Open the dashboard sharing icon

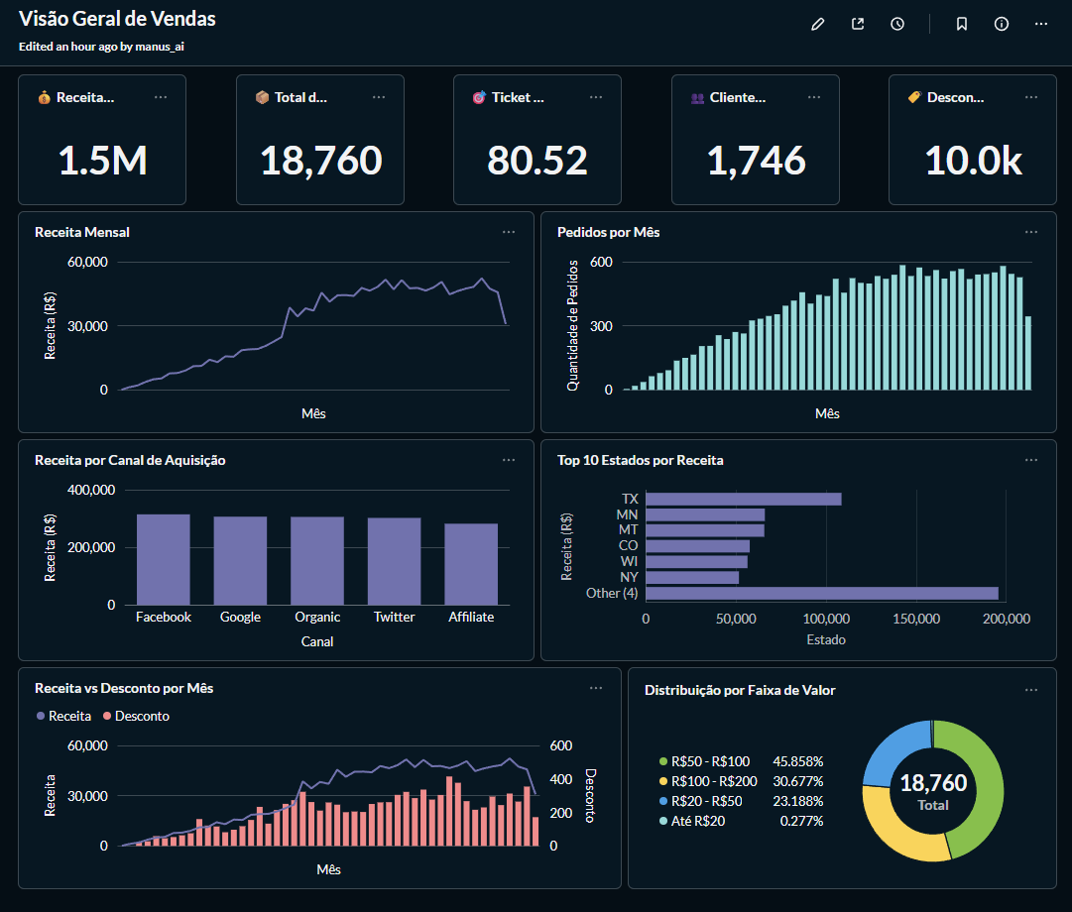[x=857, y=24]
